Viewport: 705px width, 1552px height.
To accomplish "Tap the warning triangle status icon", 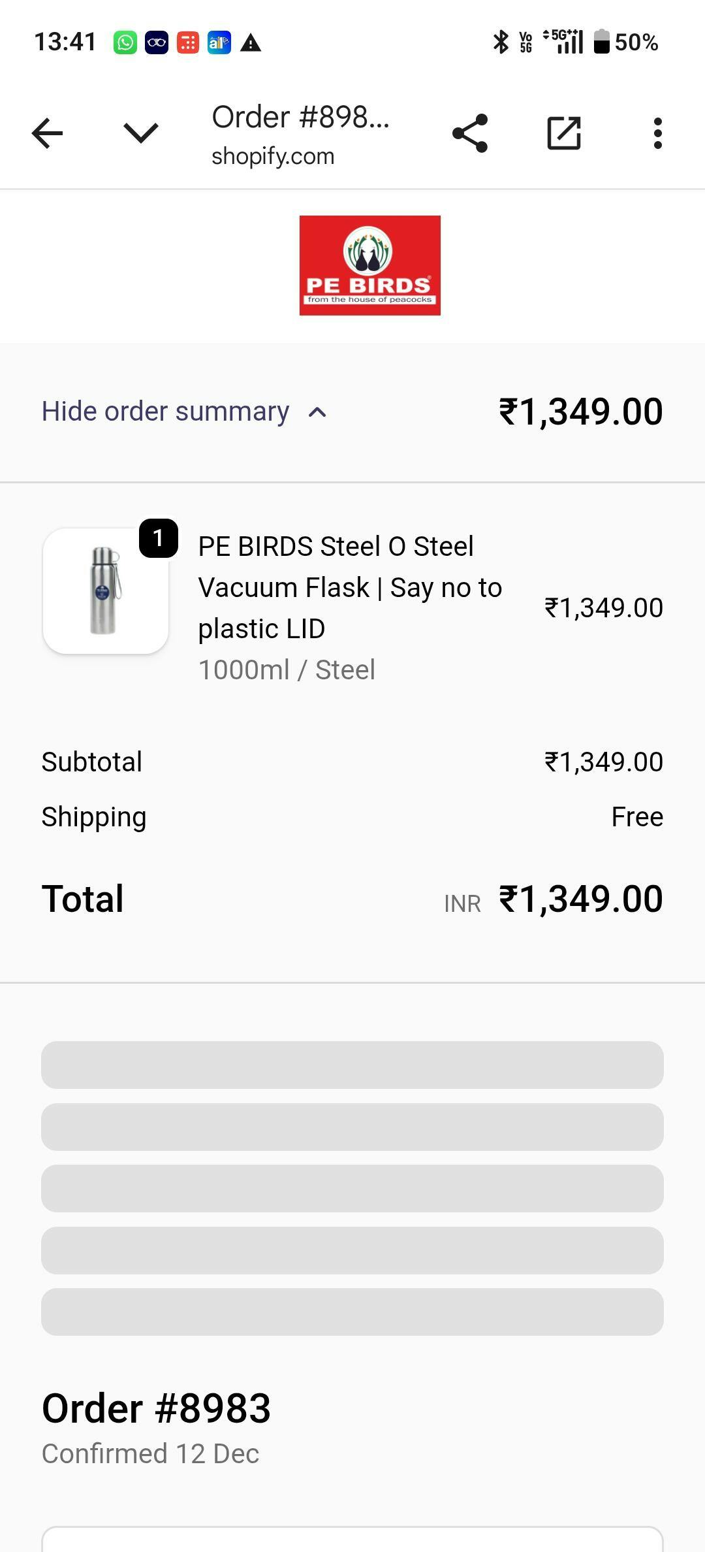I will 251,43.
